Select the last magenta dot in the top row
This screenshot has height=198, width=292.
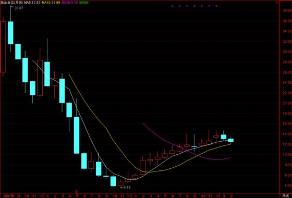[216, 6]
